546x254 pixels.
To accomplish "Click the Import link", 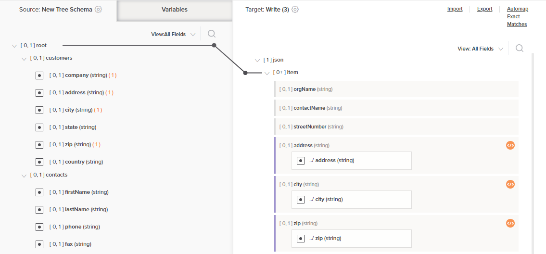I will coord(455,9).
